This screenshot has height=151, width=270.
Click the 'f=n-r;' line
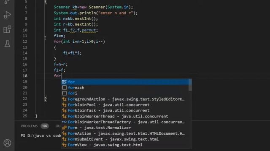61,64
